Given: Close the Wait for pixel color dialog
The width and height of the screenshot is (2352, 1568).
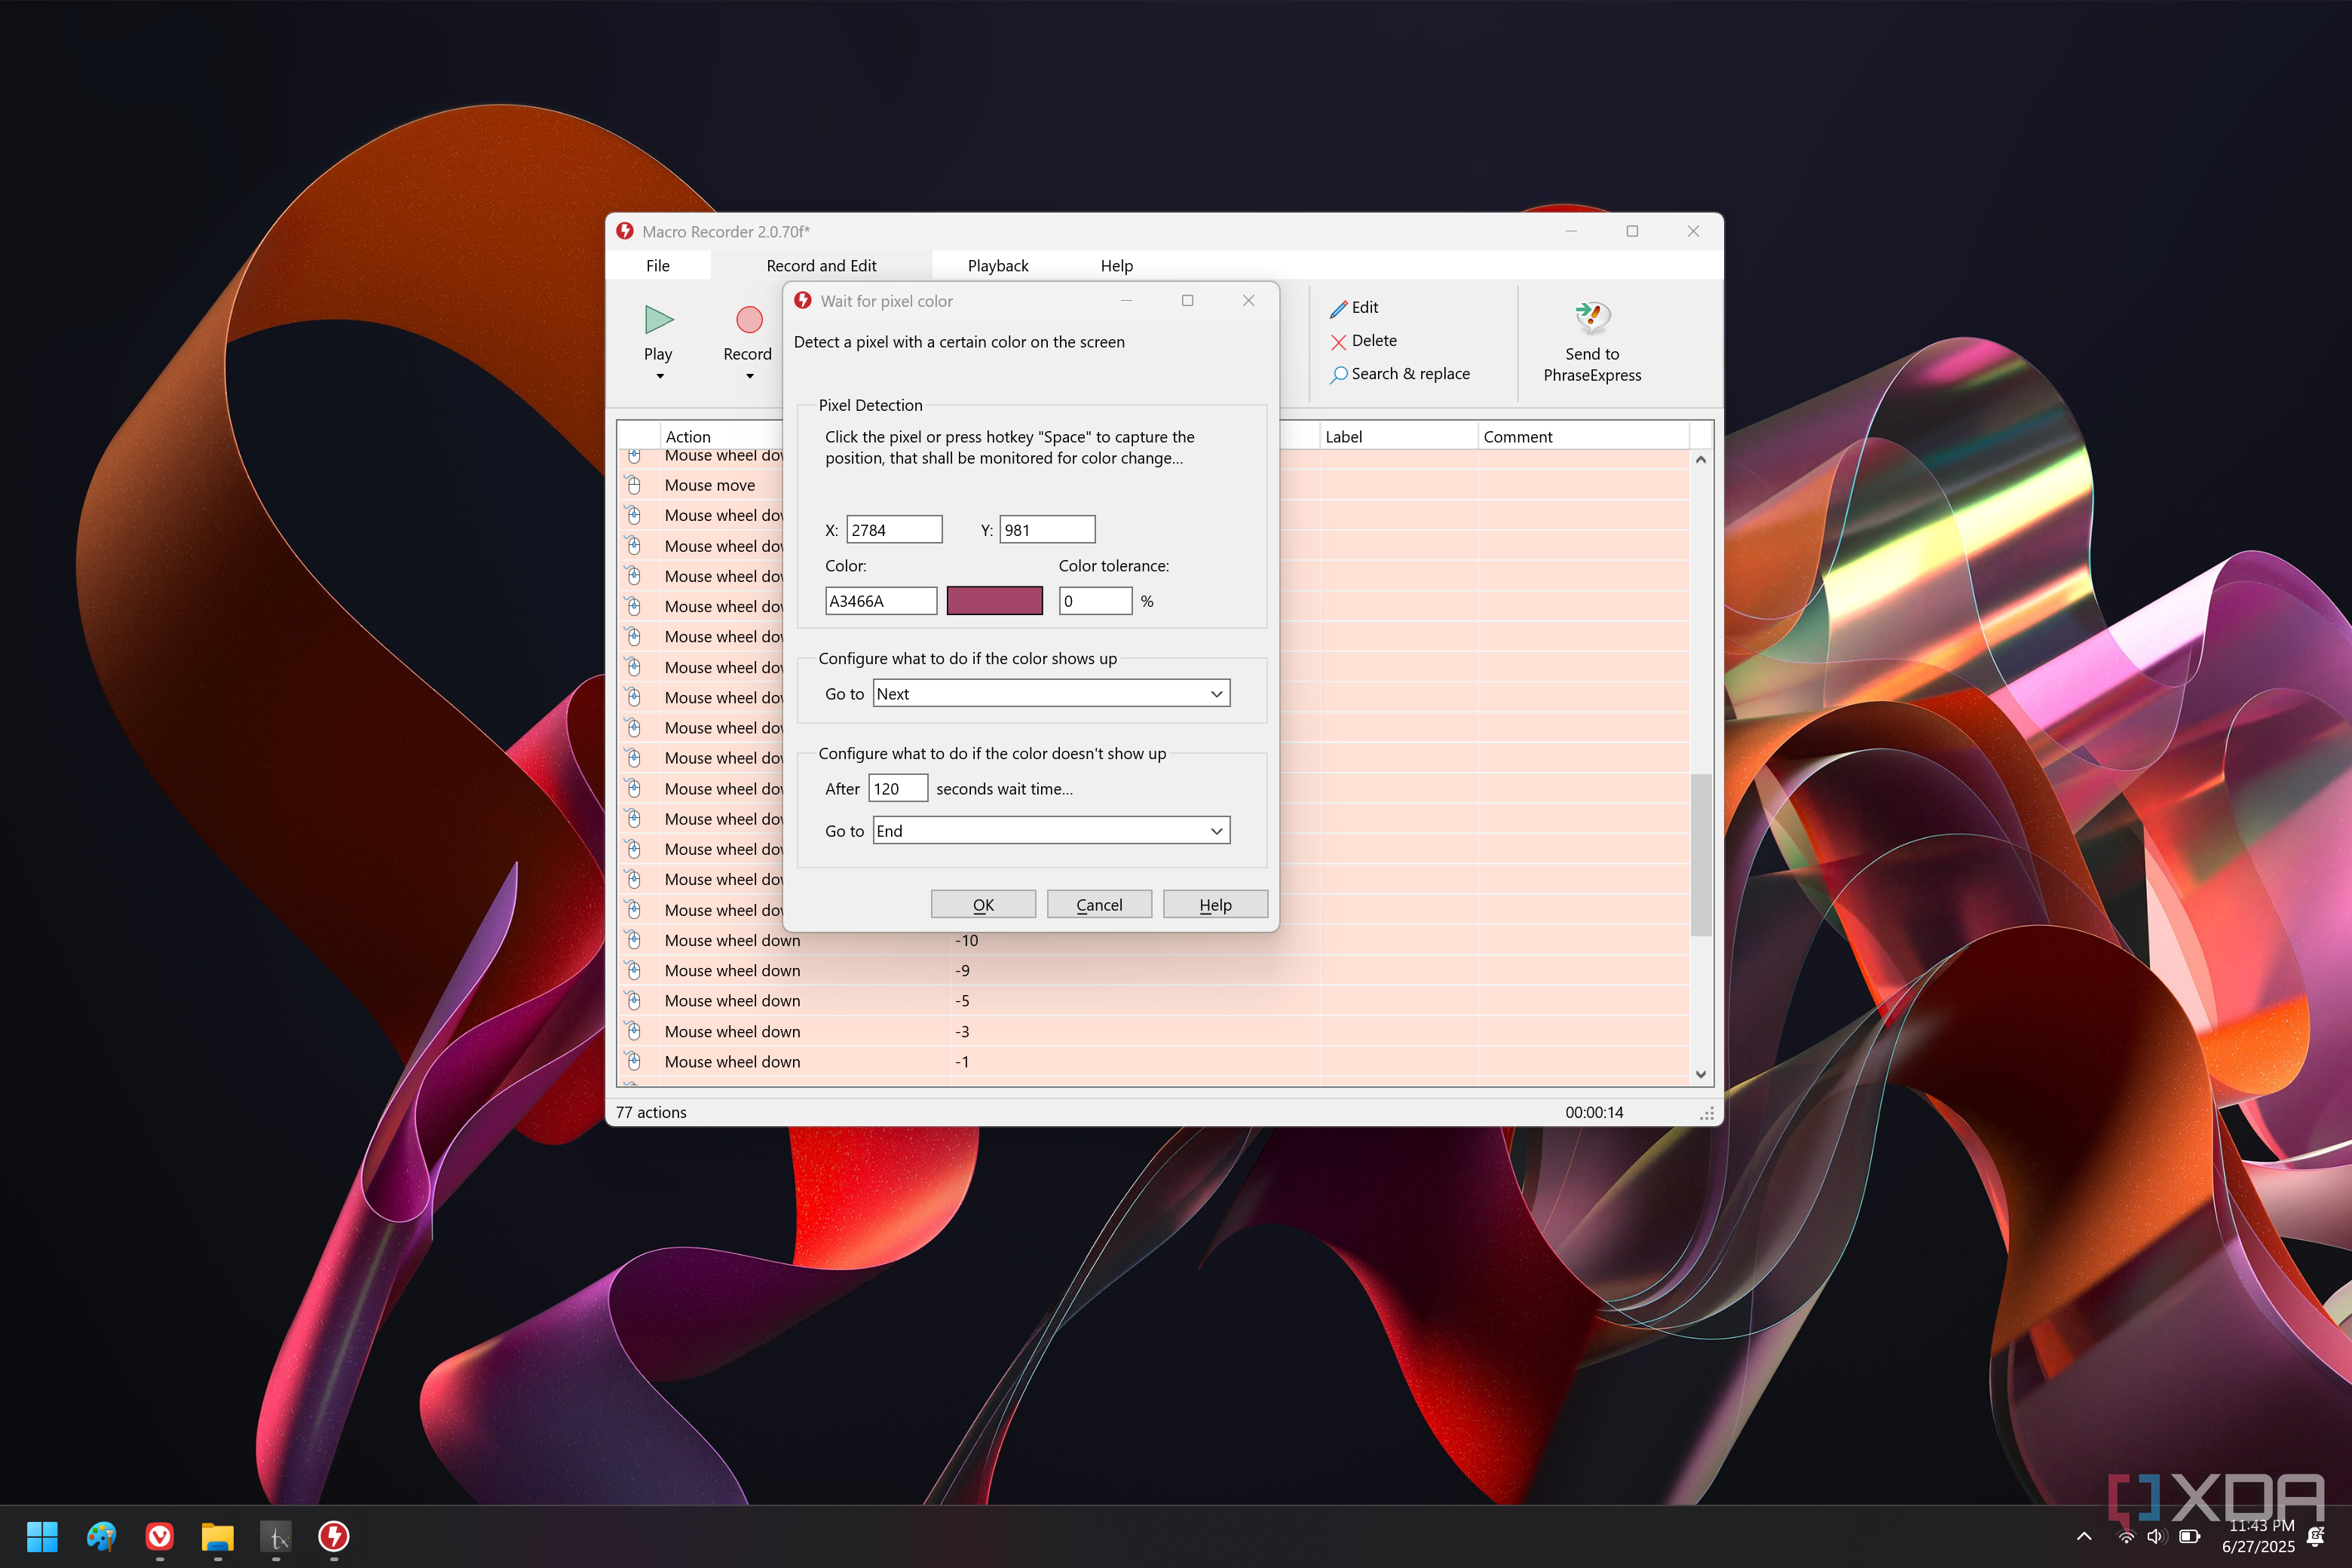Looking at the screenshot, I should pos(1248,301).
